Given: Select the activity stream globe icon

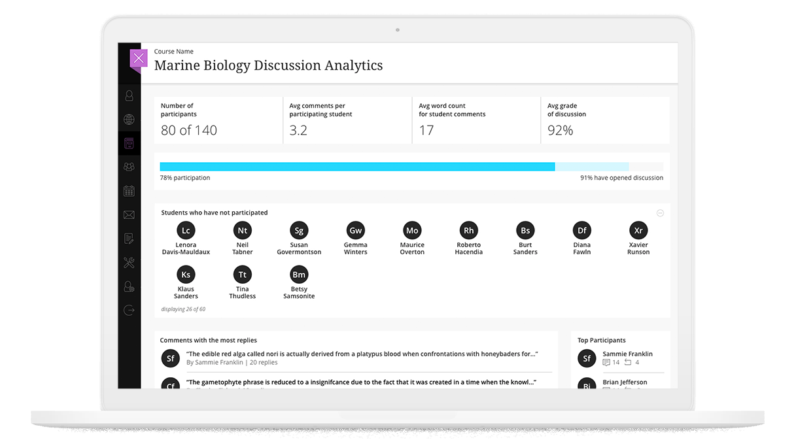Looking at the screenshot, I should (x=129, y=119).
